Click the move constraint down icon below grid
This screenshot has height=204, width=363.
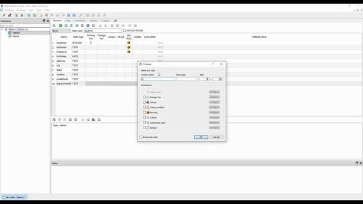pos(76,120)
